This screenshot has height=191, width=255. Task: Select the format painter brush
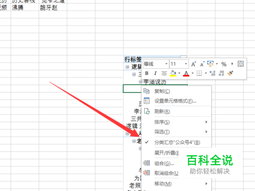[230, 73]
